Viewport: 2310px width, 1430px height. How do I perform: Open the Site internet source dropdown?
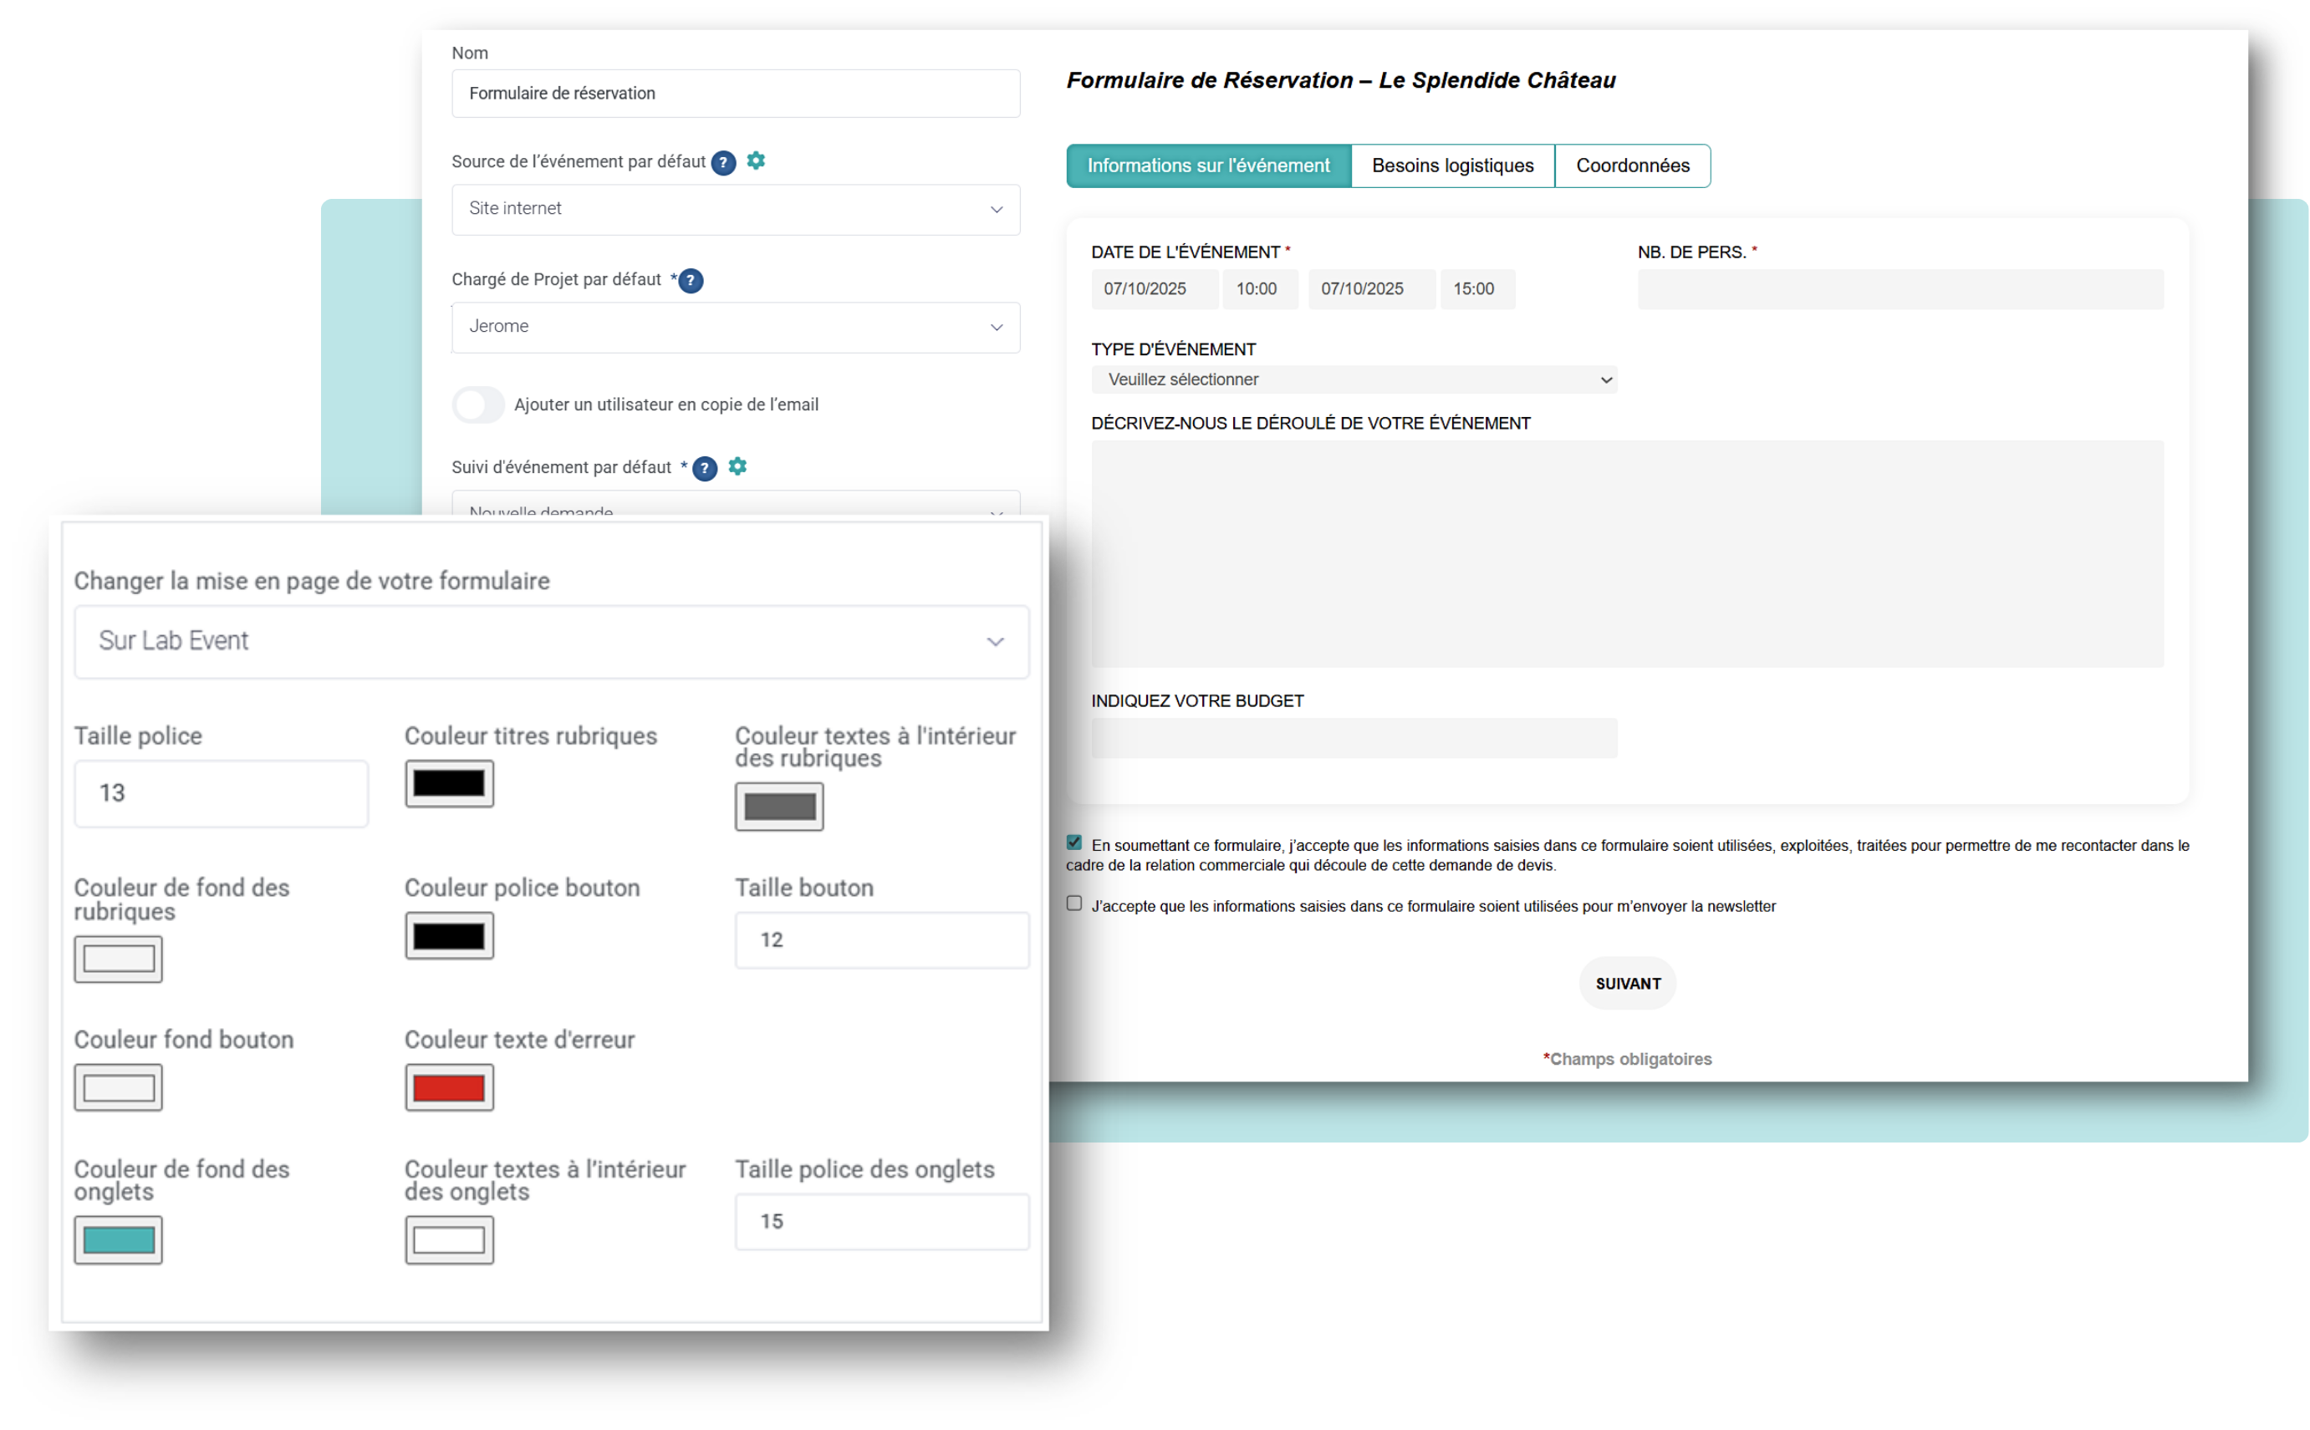[x=735, y=209]
